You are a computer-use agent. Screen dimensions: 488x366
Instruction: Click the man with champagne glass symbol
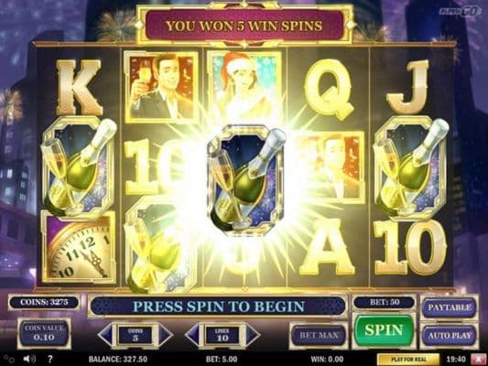point(161,87)
